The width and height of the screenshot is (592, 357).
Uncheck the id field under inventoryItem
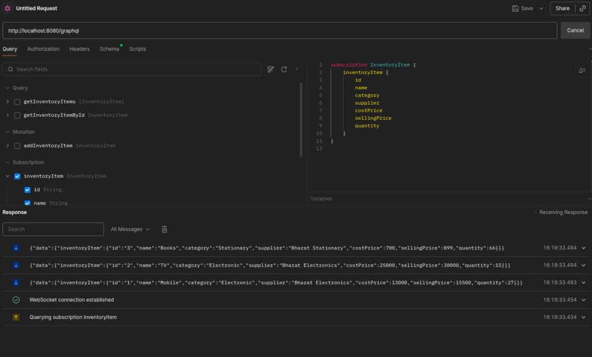pos(27,189)
